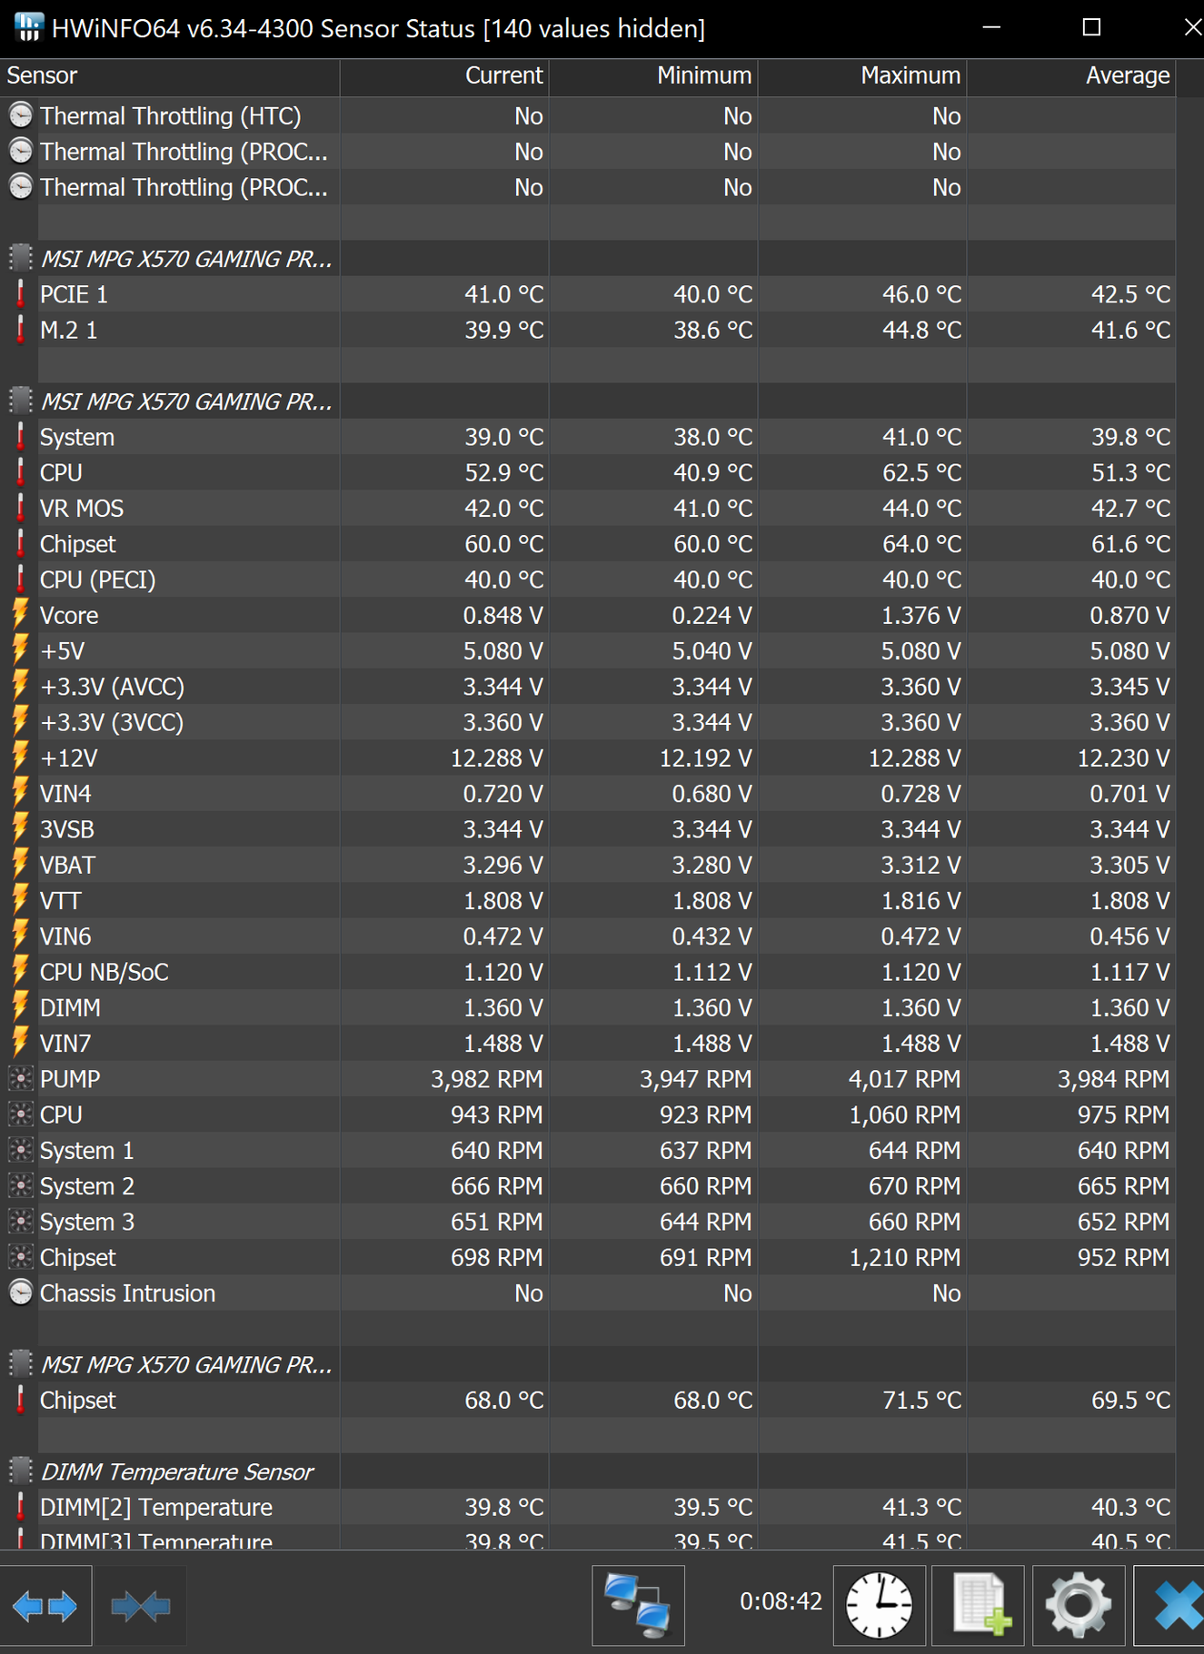
Task: Click the expand columns blue arrows button
Action: pos(45,1605)
